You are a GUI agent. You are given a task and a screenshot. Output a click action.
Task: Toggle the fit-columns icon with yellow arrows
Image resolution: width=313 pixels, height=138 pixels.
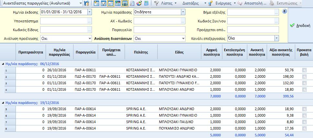125,3
